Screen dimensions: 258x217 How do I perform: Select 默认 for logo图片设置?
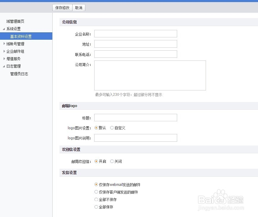96,128
